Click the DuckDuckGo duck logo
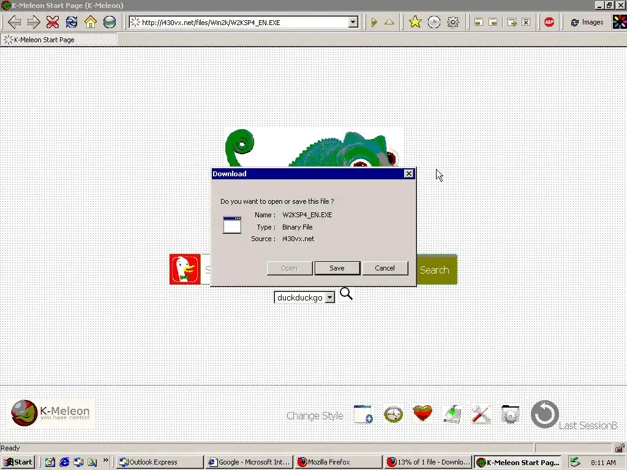 185,269
